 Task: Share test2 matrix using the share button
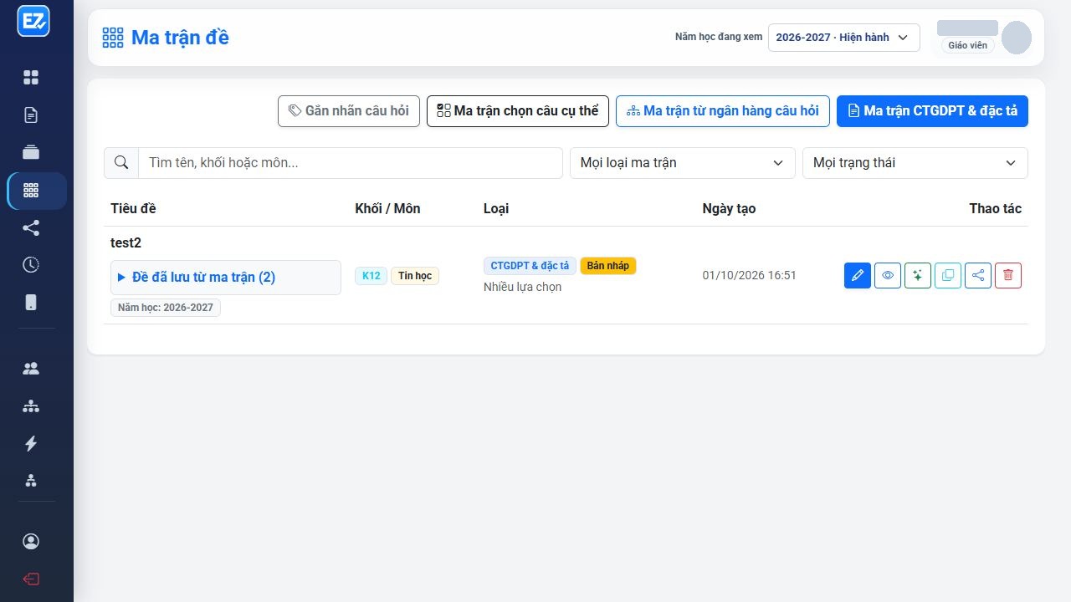(978, 275)
